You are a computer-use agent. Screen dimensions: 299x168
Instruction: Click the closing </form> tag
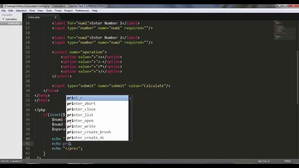(51, 91)
